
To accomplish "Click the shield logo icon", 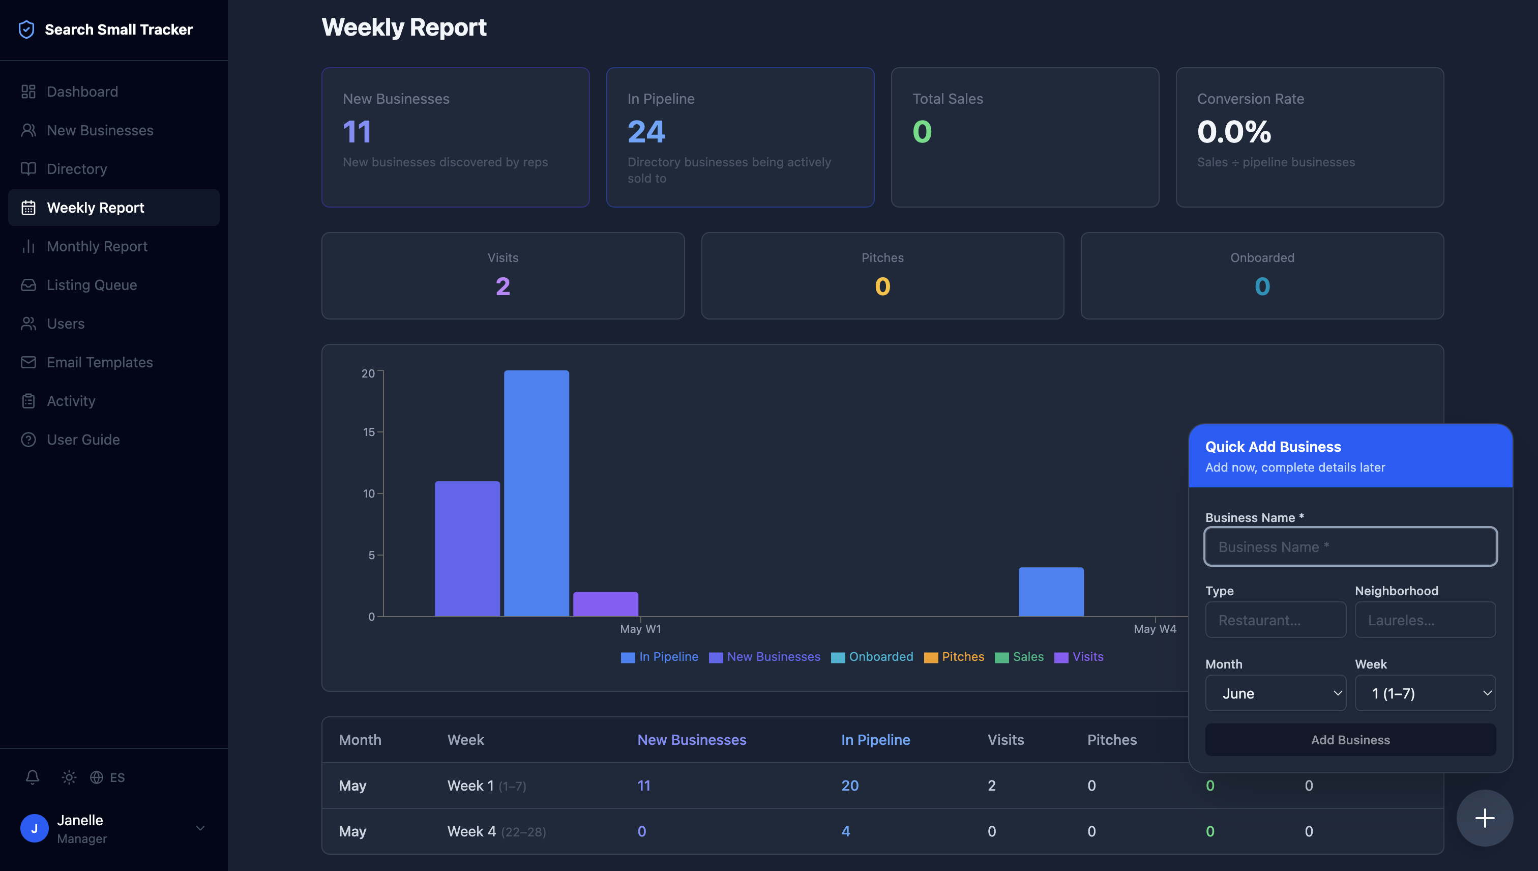I will (26, 30).
